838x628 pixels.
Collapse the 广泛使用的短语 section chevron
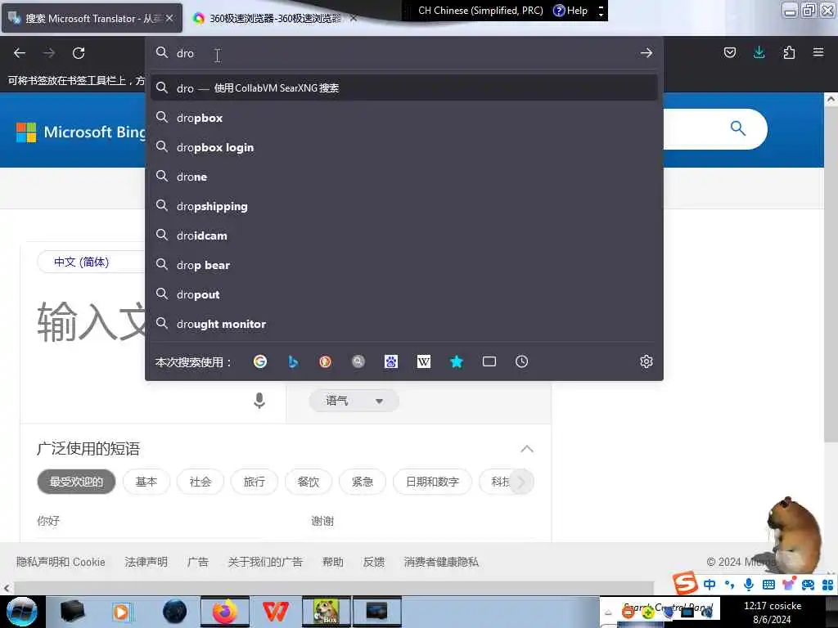527,449
